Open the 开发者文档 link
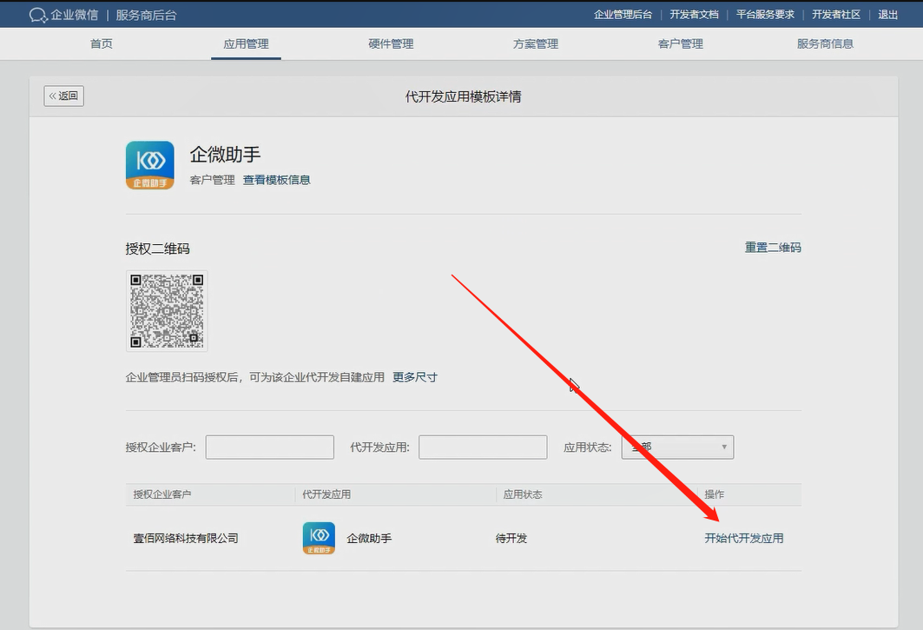 [694, 15]
